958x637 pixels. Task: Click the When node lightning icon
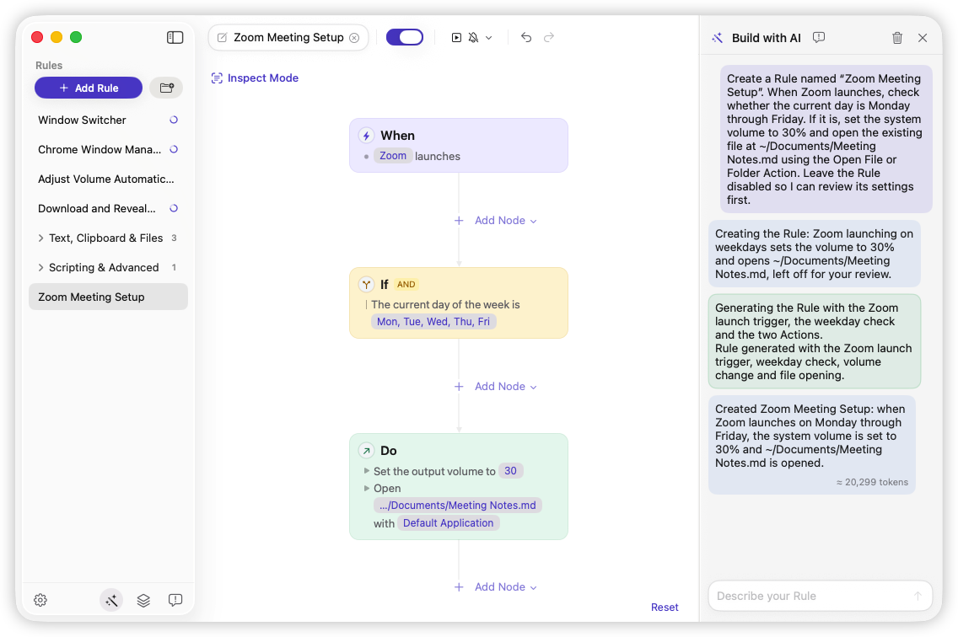click(x=366, y=136)
